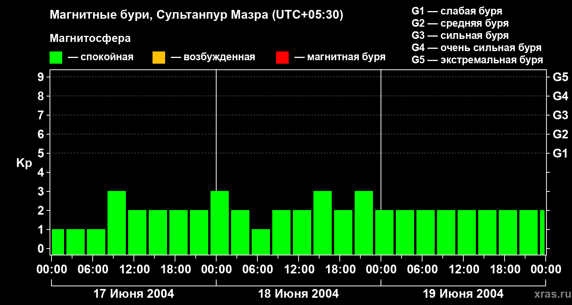
Task: Click the Kp 3 bar straddling midnight into 18 Июня
Action: (x=220, y=223)
